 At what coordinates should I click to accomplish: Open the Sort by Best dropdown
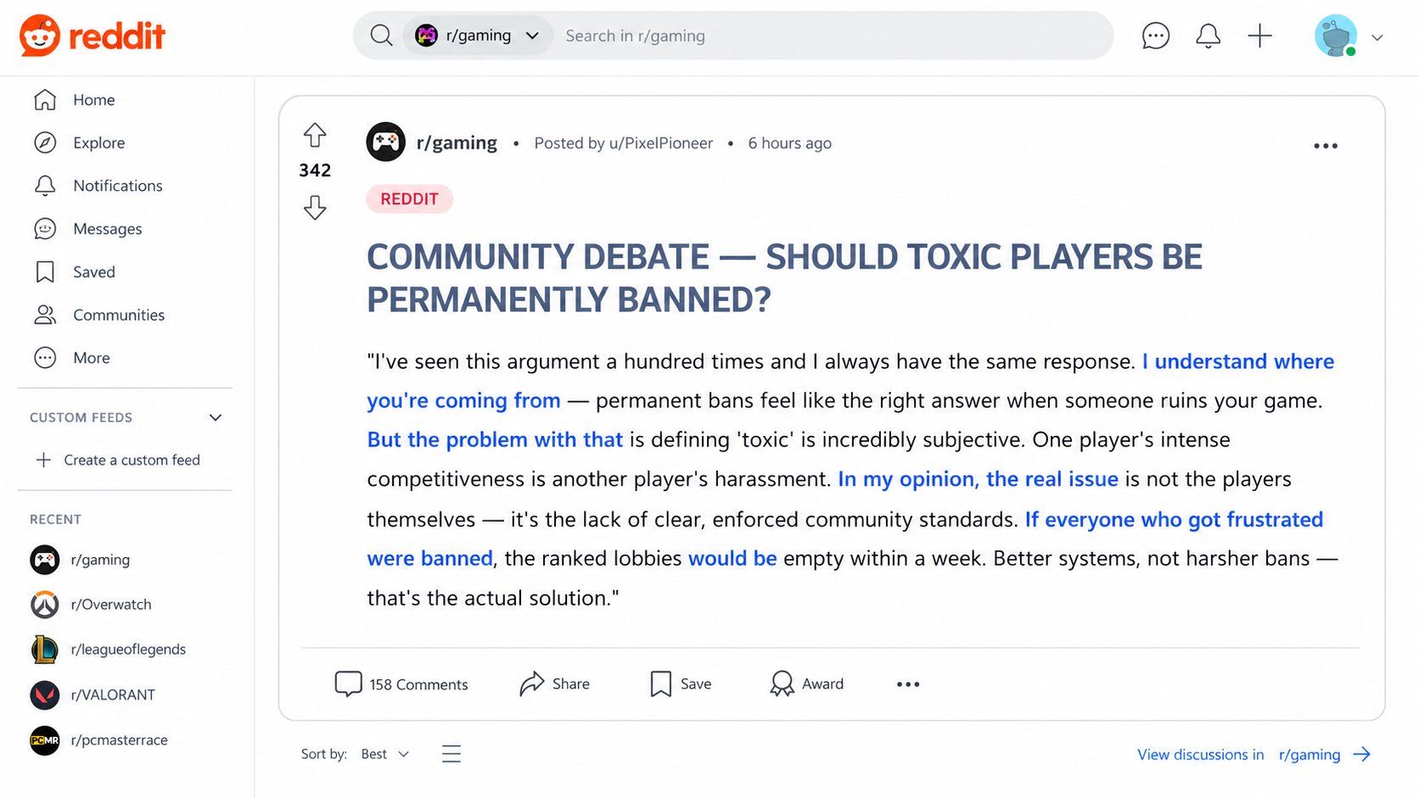click(385, 754)
